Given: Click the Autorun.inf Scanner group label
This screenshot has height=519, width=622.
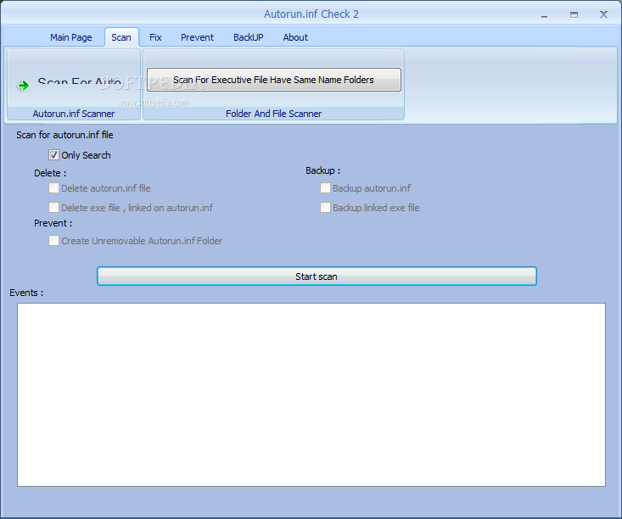Looking at the screenshot, I should pyautogui.click(x=74, y=114).
